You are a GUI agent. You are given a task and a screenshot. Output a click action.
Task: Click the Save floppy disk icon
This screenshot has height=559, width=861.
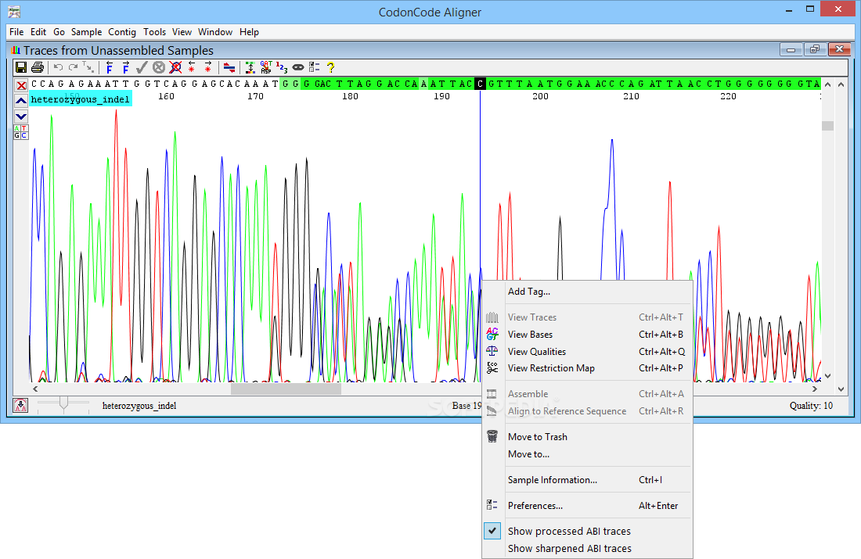click(21, 67)
